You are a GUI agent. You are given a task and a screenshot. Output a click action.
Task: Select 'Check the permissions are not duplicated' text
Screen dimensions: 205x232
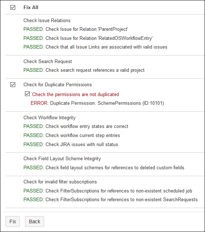[76, 94]
